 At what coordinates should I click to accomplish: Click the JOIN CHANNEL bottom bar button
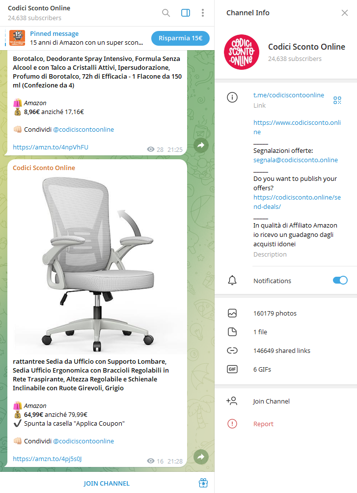coord(107,483)
